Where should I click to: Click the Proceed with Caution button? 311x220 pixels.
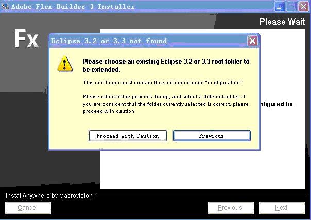[128, 136]
